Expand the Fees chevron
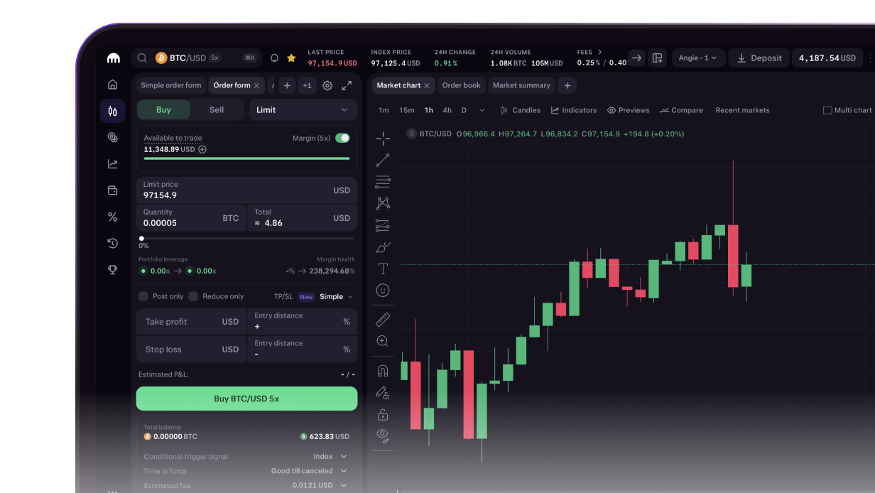Screen dimensions: 875x493 (599, 52)
